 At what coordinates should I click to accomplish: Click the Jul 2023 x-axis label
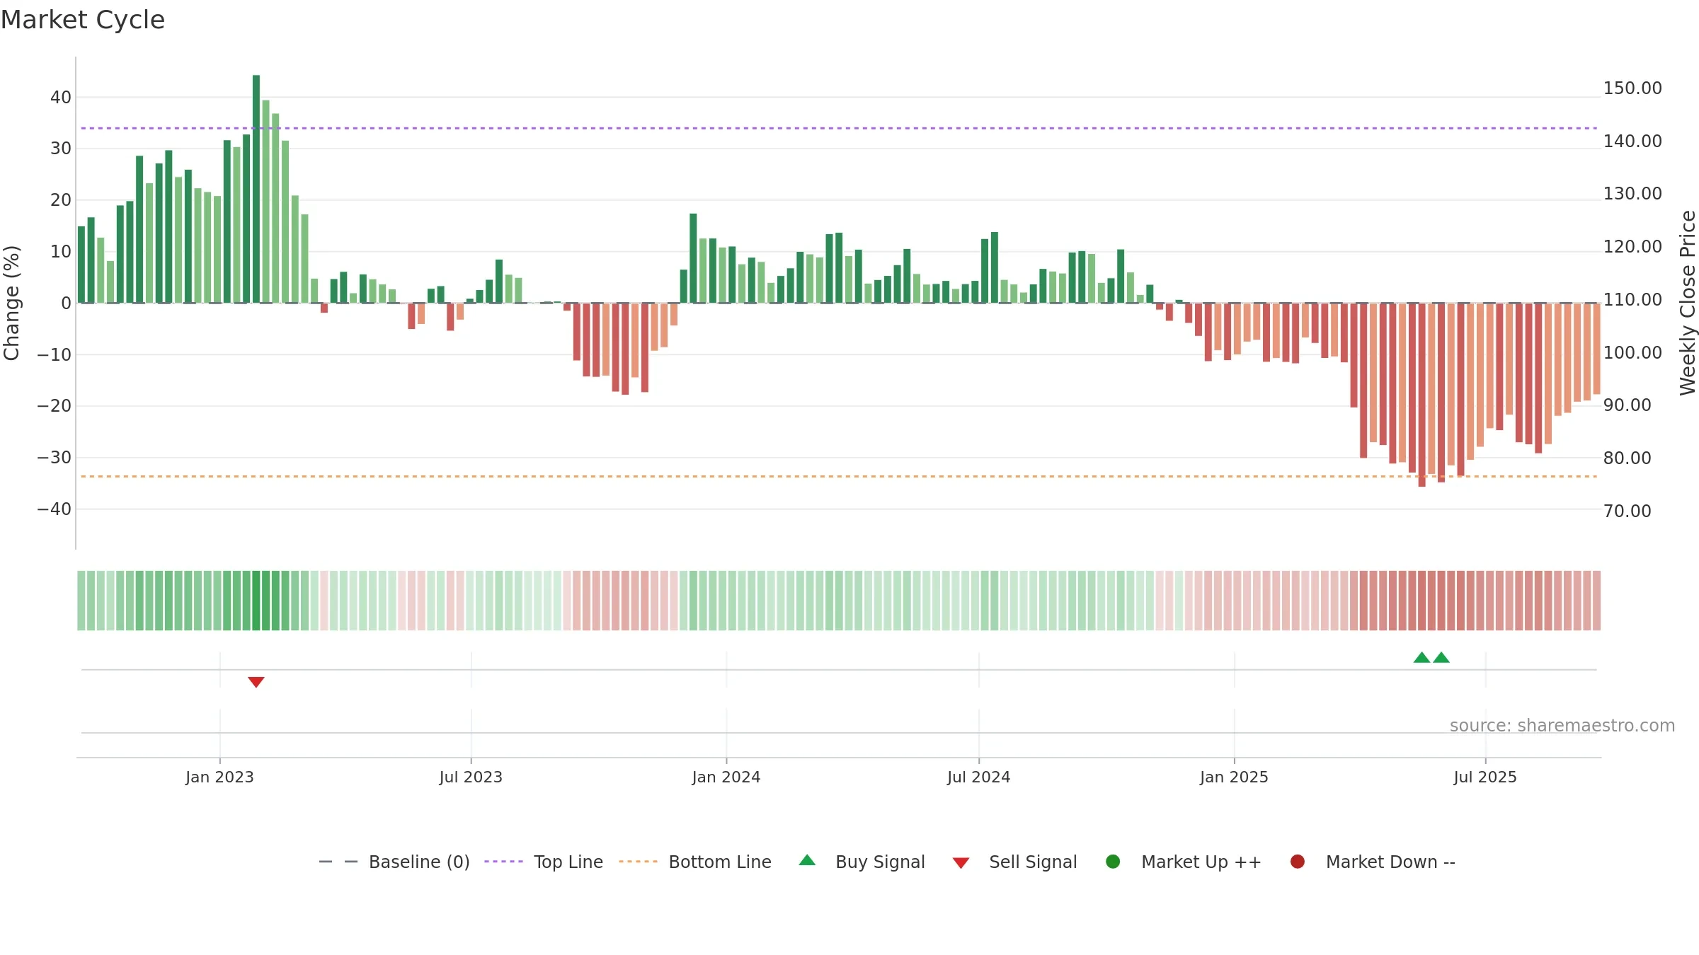tap(471, 777)
